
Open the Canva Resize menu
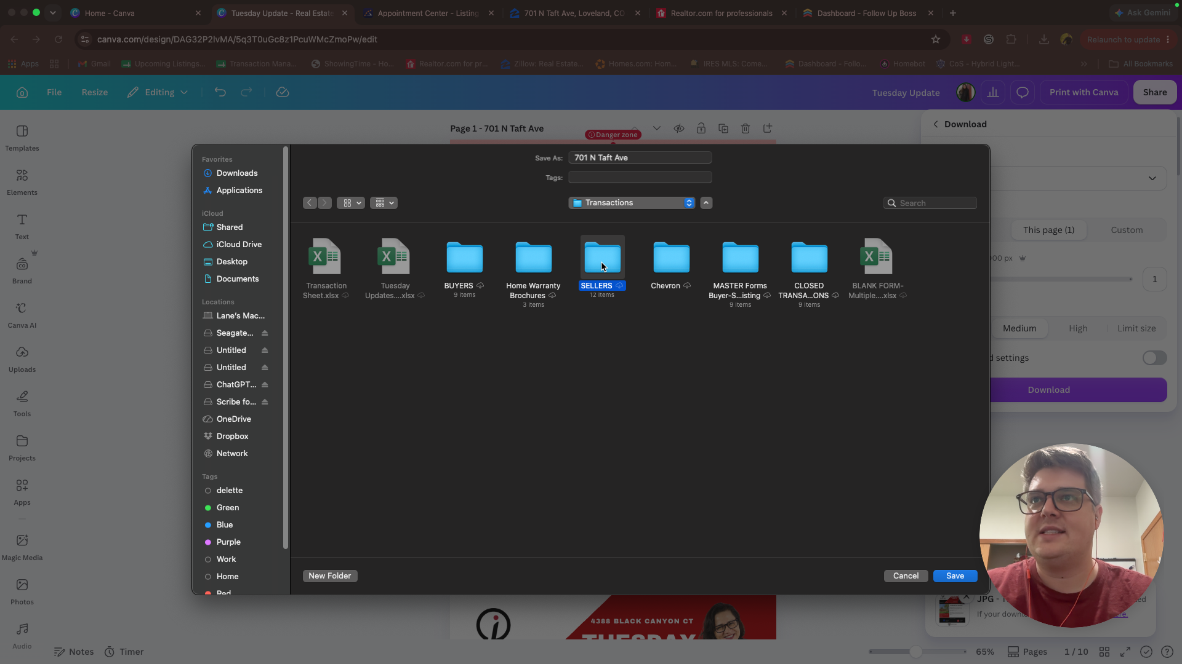[95, 92]
